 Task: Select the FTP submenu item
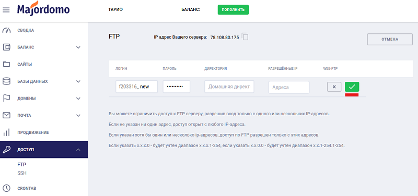click(x=21, y=165)
